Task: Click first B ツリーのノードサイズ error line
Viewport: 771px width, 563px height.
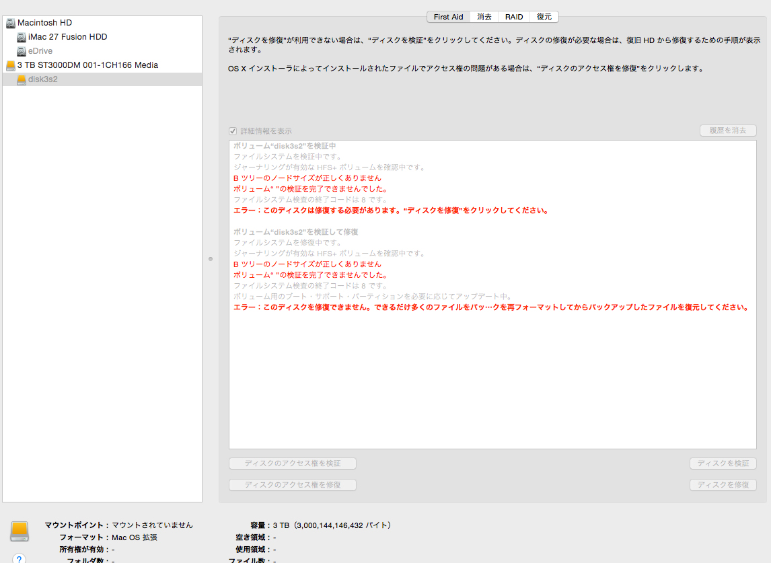Action: click(x=307, y=178)
